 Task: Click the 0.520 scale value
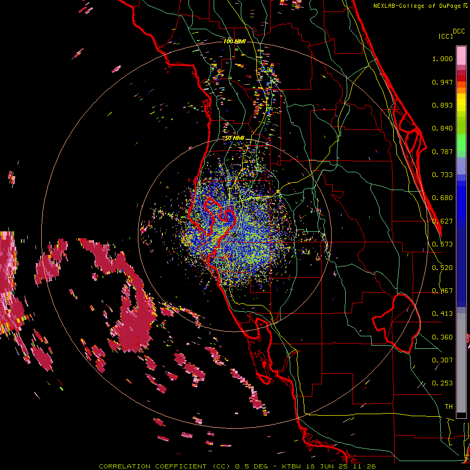(x=442, y=268)
